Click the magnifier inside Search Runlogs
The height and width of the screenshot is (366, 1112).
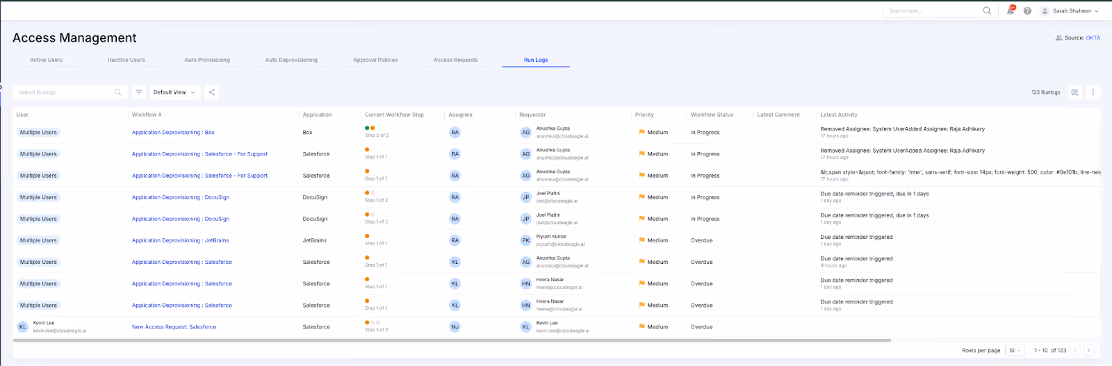(118, 92)
